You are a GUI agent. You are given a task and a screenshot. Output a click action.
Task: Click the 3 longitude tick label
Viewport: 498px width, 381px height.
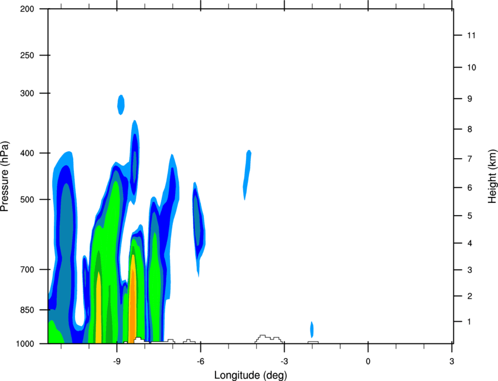point(452,362)
